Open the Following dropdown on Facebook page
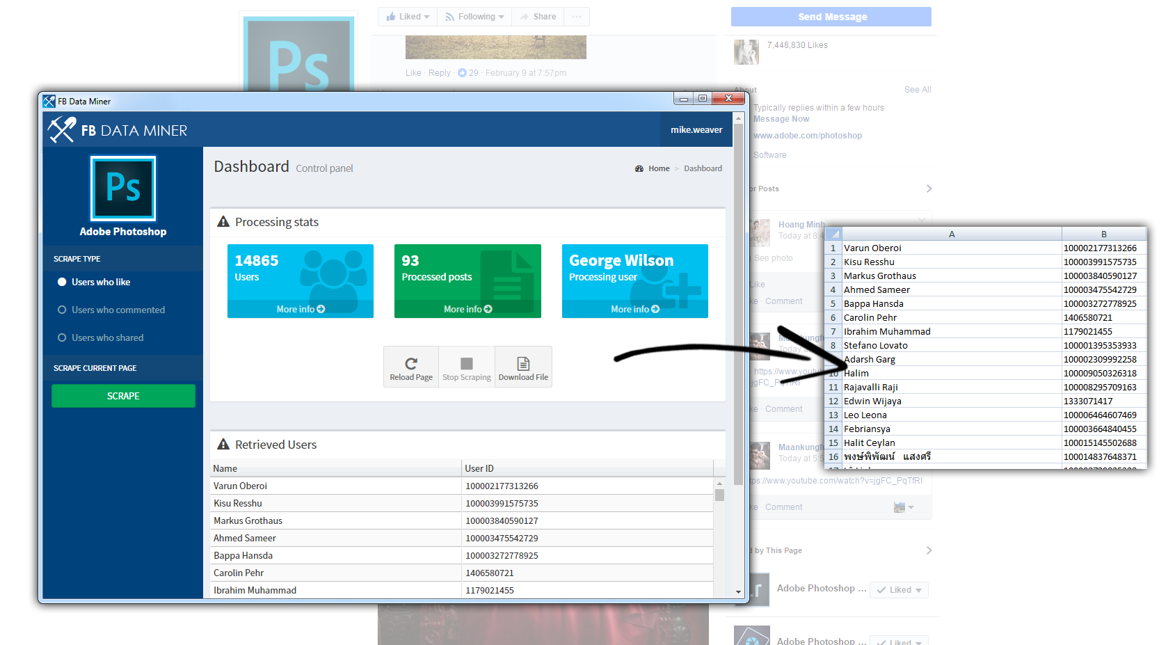 click(474, 17)
